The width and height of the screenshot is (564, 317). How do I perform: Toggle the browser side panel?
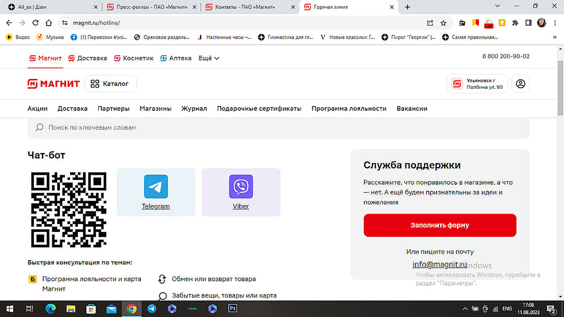point(528,23)
